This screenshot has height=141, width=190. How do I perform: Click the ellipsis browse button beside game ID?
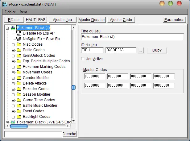point(141,50)
